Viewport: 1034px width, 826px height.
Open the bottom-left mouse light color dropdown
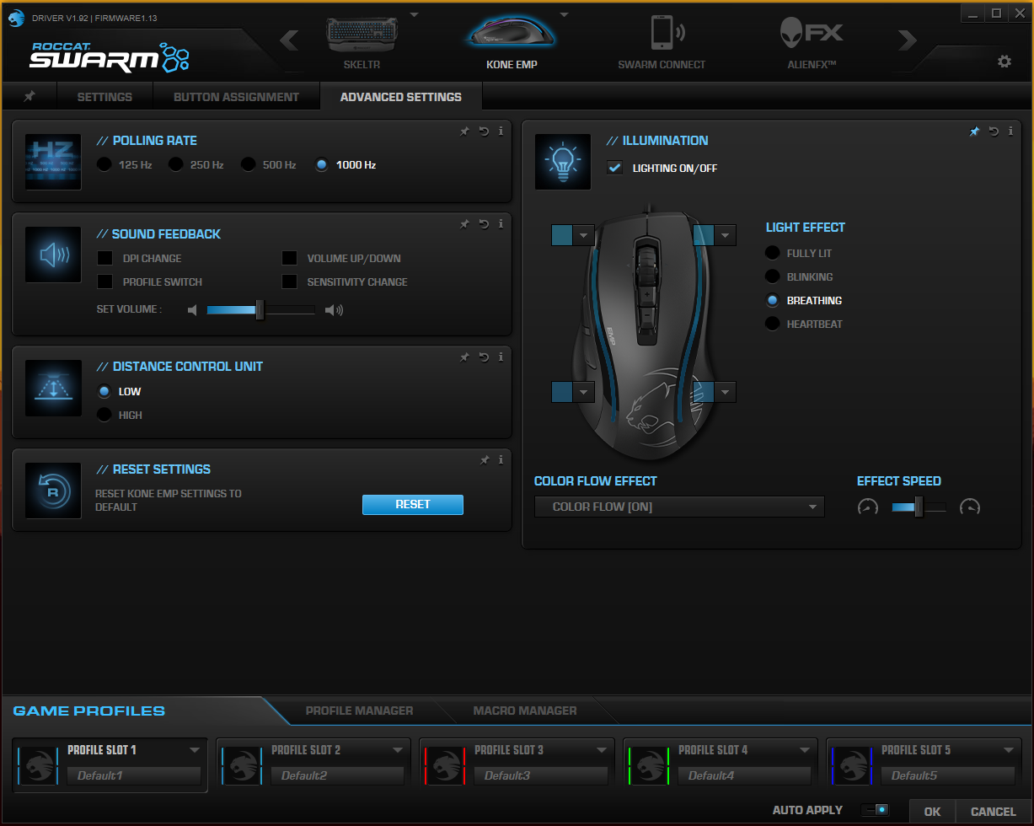pos(584,392)
